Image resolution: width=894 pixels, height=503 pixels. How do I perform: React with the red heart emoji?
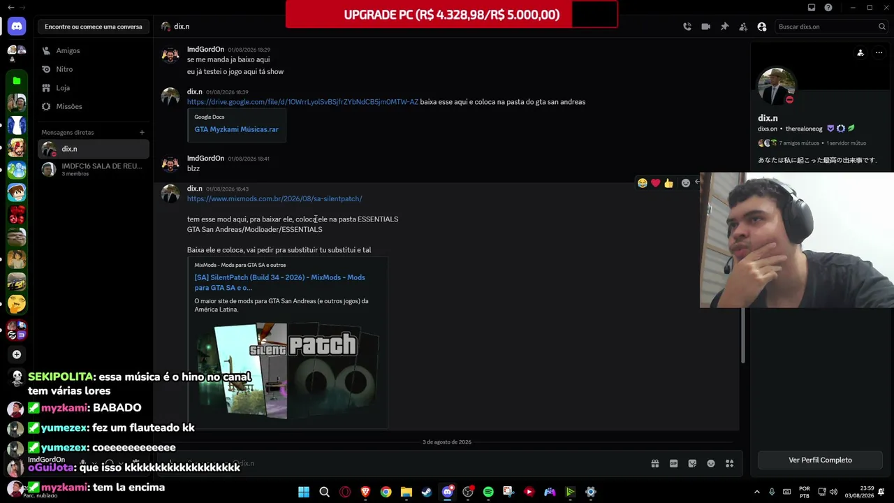pos(655,183)
